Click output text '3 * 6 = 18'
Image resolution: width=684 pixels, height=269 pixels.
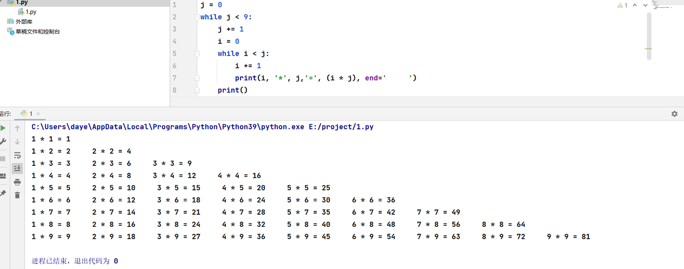click(x=179, y=200)
